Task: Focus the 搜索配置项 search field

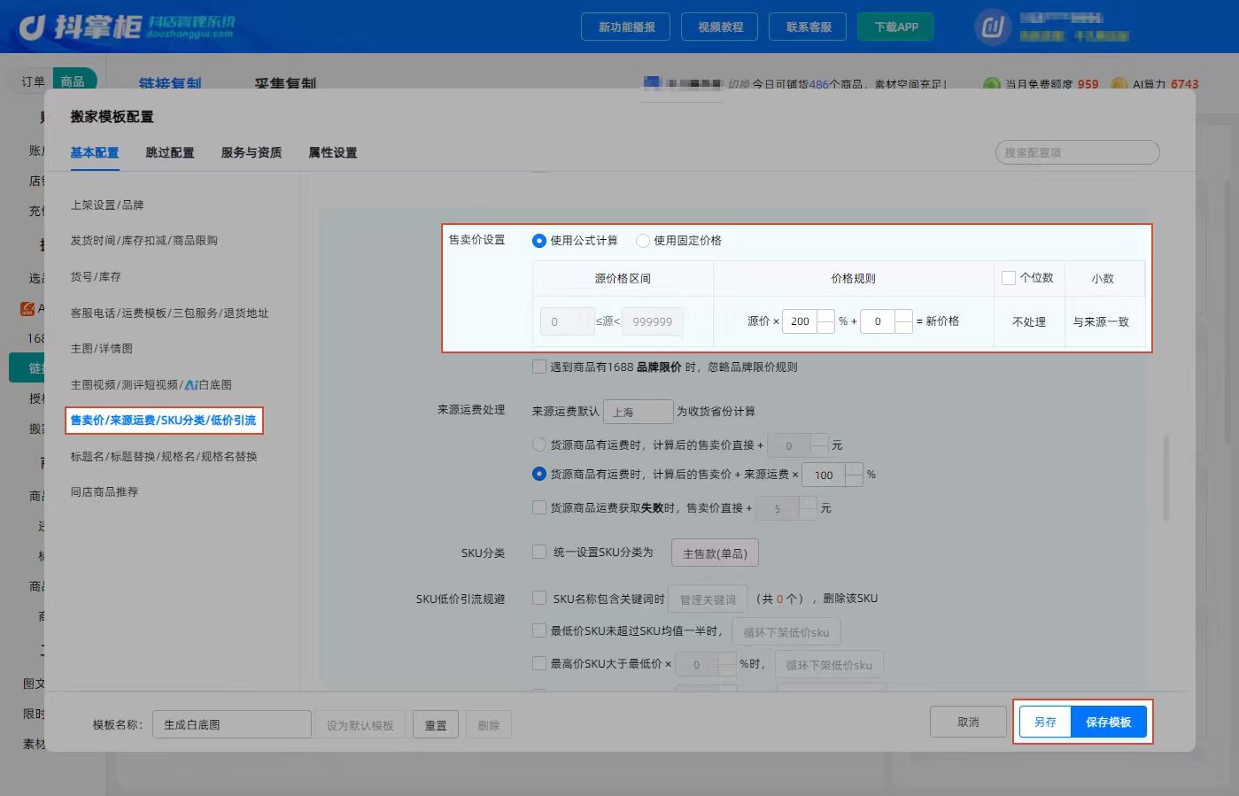Action: (x=1077, y=152)
